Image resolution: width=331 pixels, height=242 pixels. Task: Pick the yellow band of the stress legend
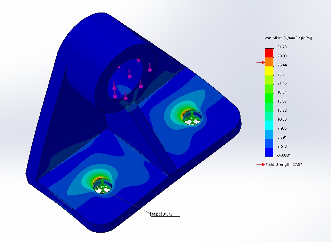point(269,71)
